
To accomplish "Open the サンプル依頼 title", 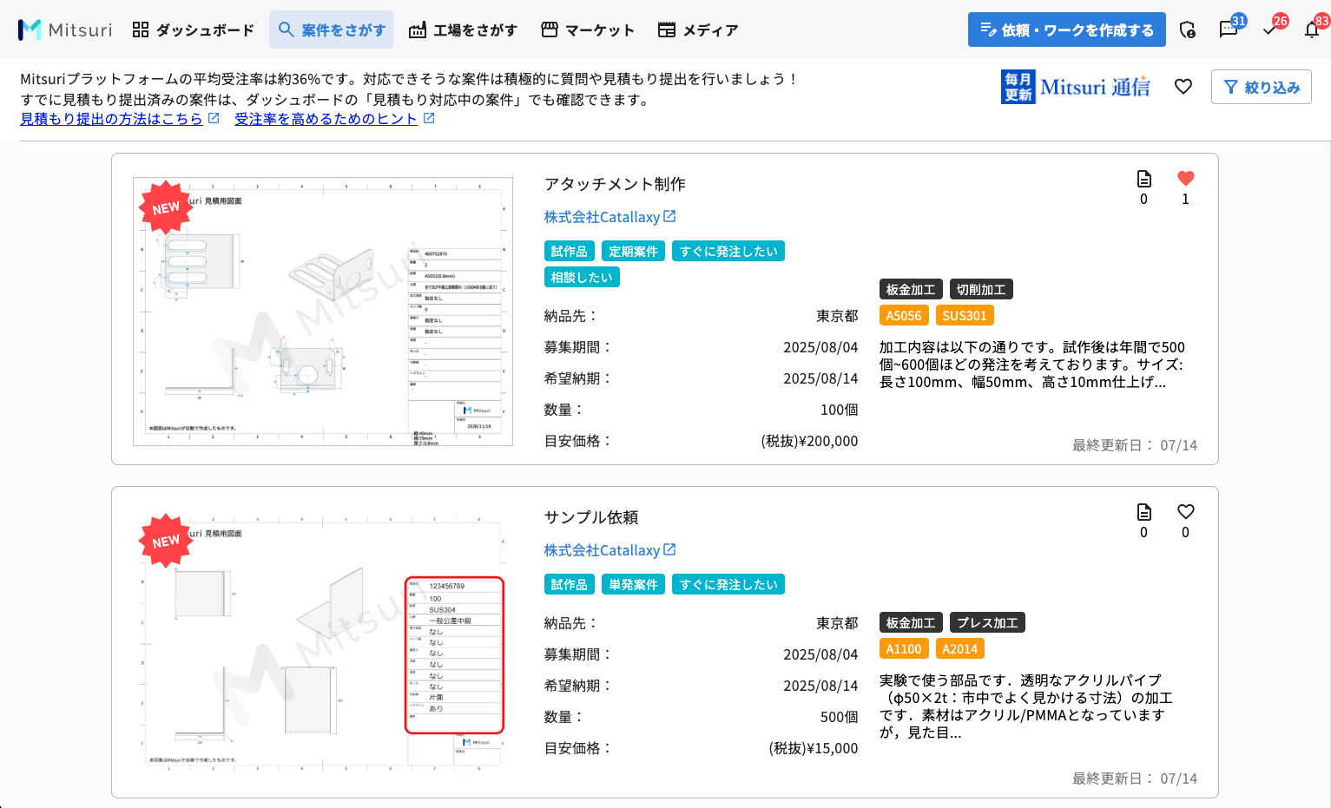I will coord(591,517).
